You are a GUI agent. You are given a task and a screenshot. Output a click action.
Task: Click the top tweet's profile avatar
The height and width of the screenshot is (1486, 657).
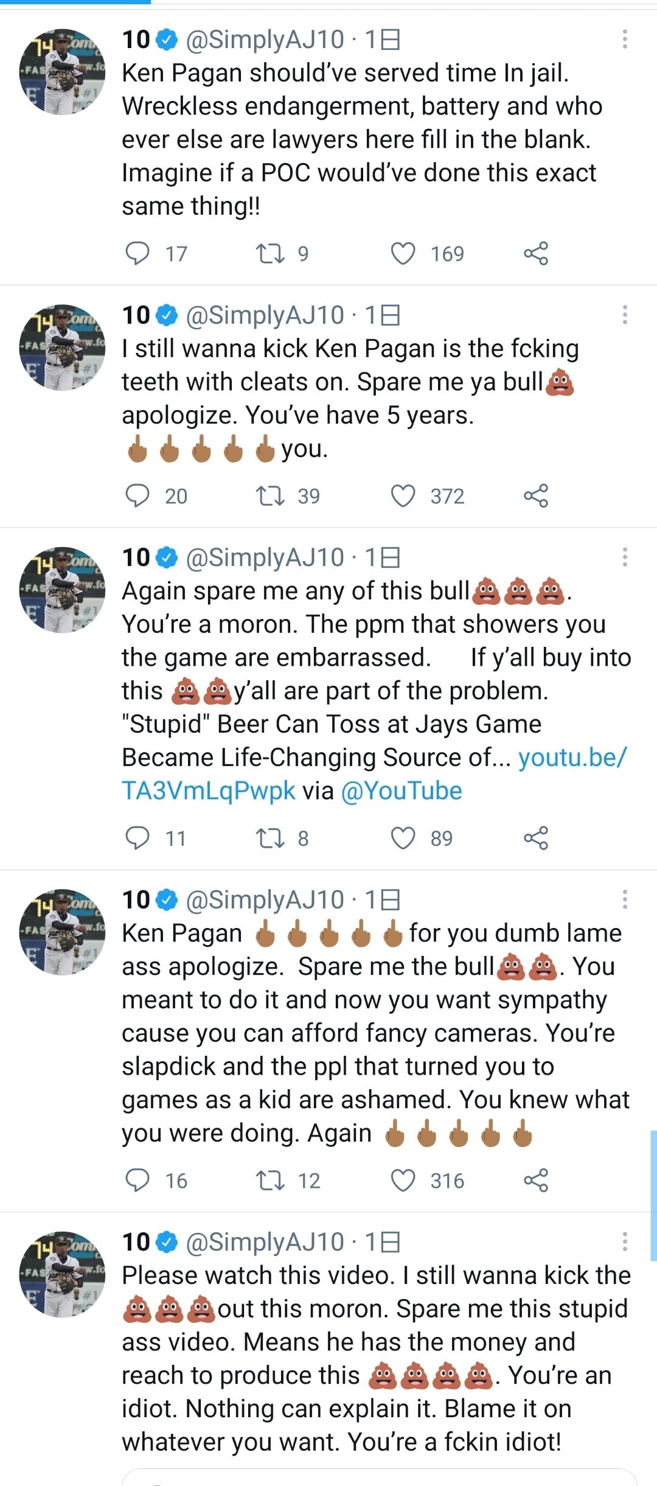pyautogui.click(x=62, y=72)
